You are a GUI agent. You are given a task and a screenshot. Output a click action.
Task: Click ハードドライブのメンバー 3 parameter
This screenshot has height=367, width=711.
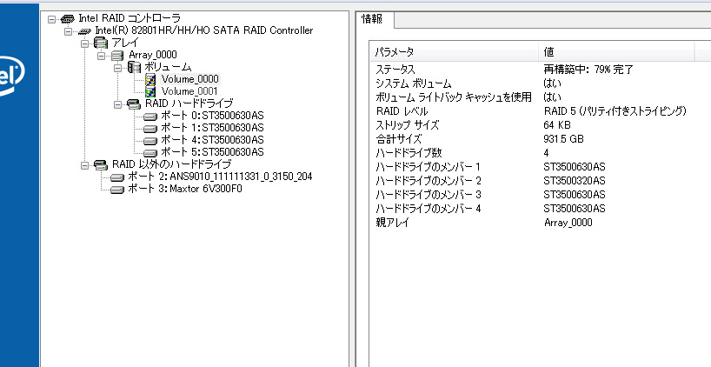(428, 195)
